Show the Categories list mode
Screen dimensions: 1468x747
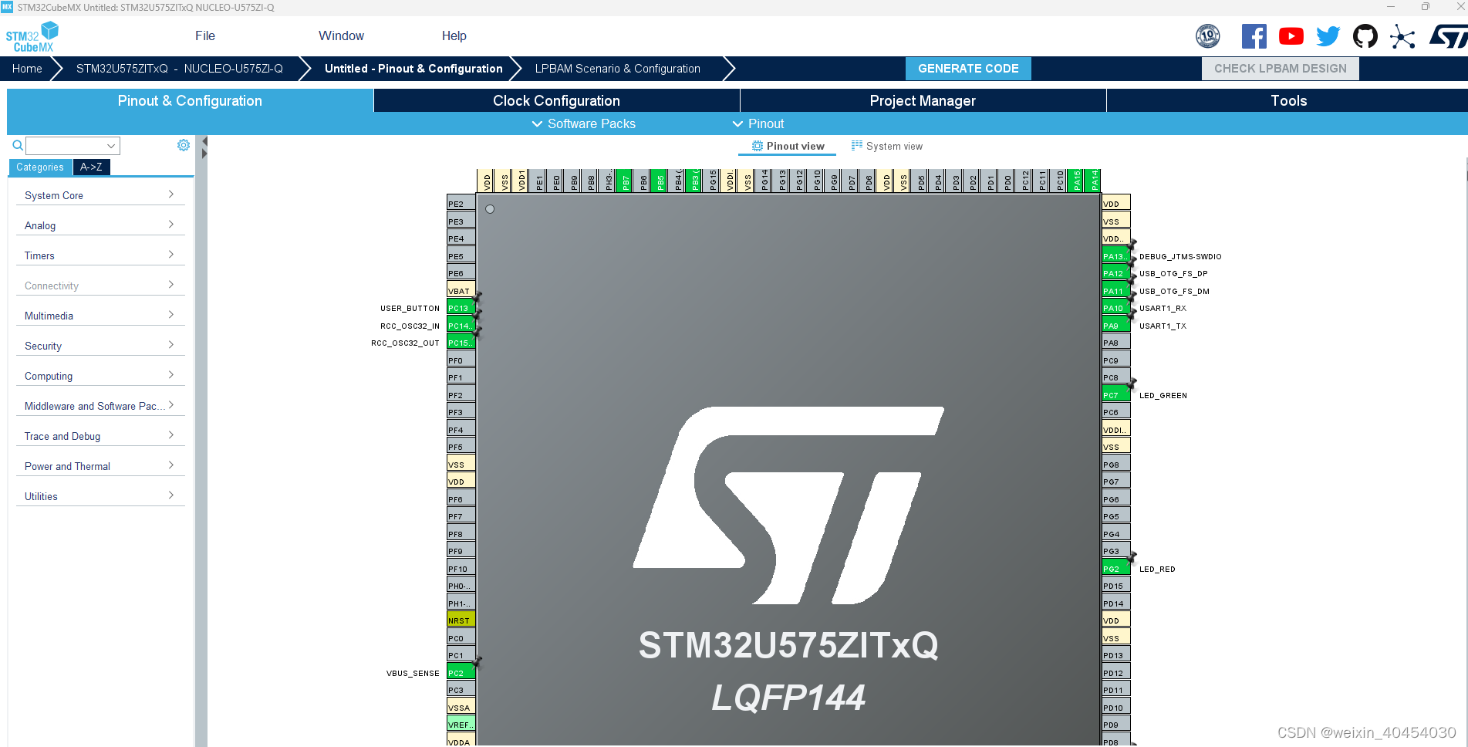(x=40, y=167)
